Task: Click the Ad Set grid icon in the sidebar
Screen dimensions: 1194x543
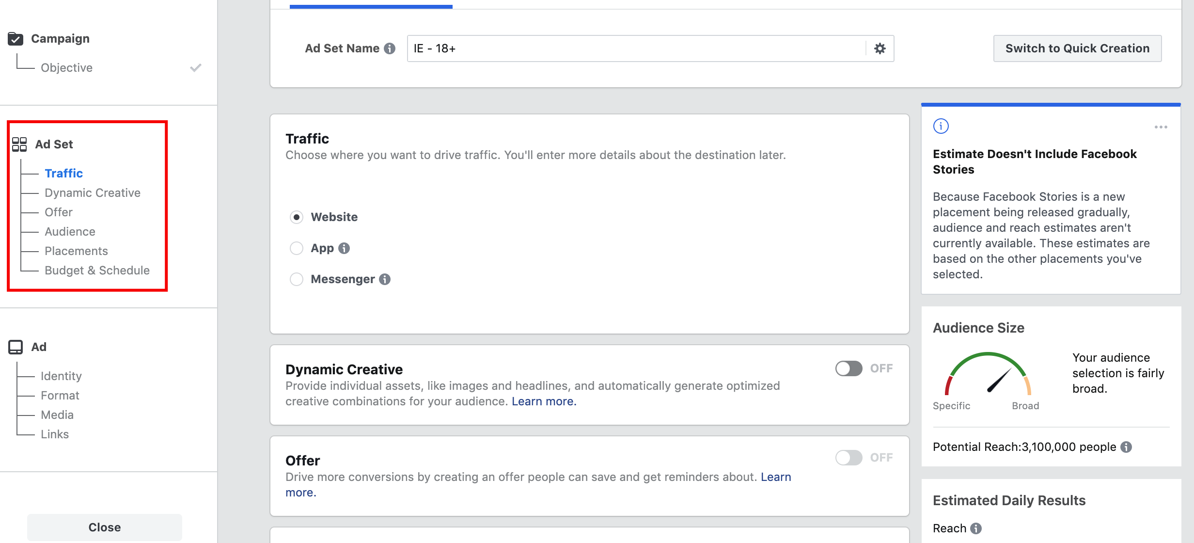Action: (x=19, y=144)
